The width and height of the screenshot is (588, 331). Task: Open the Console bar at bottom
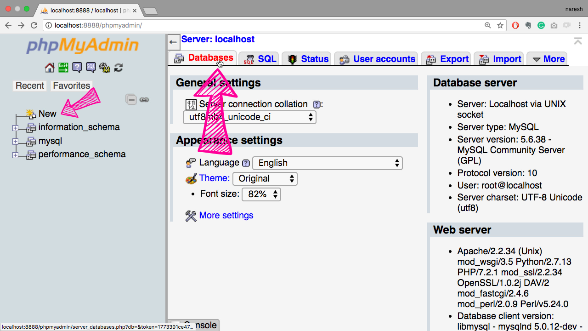(194, 325)
